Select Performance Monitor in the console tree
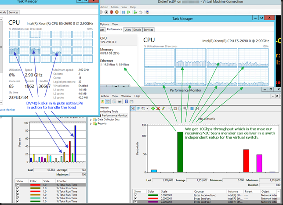This screenshot has height=205, width=283. click(x=114, y=115)
